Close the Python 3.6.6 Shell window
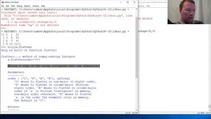The width and height of the screenshot is (211, 119). [x=135, y=2]
